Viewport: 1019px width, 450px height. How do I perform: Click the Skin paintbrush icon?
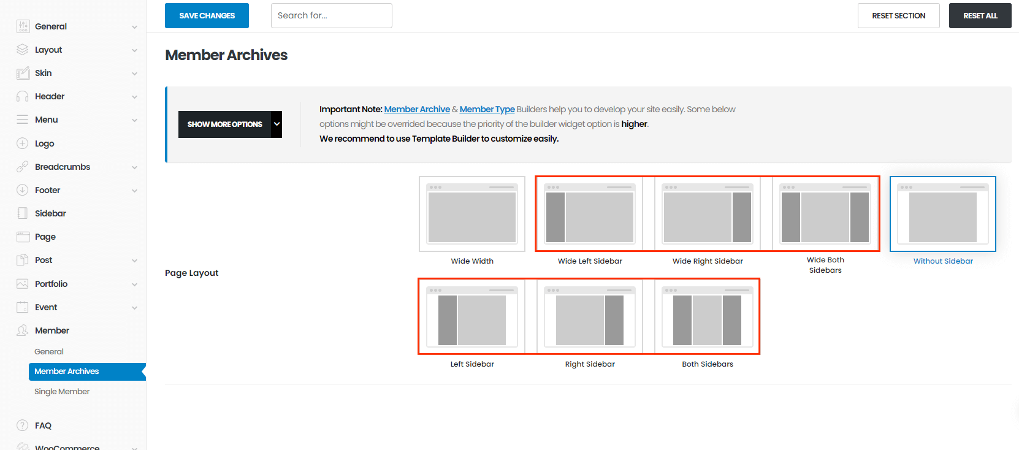(23, 73)
